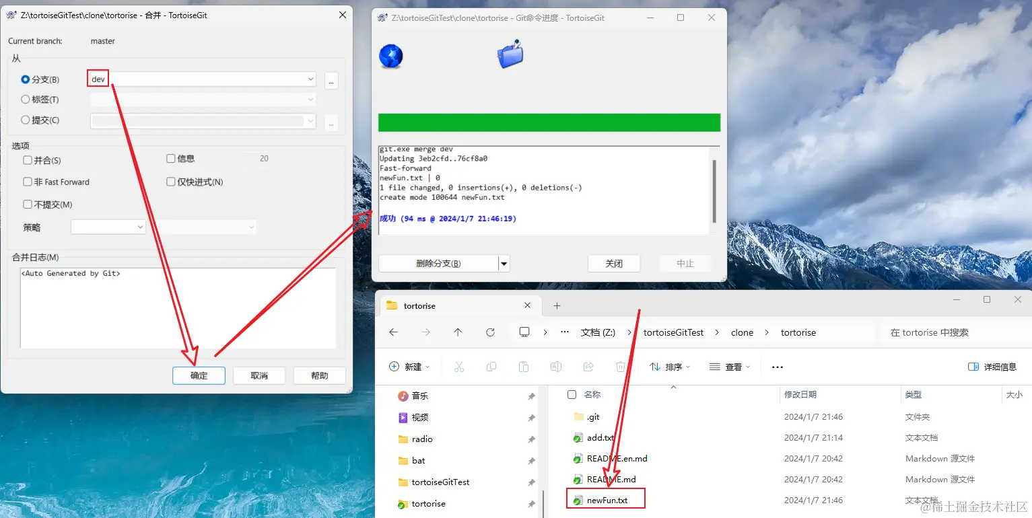Screen dimensions: 1032x518
Task: Click the pin icon beside bat
Action: [531, 461]
